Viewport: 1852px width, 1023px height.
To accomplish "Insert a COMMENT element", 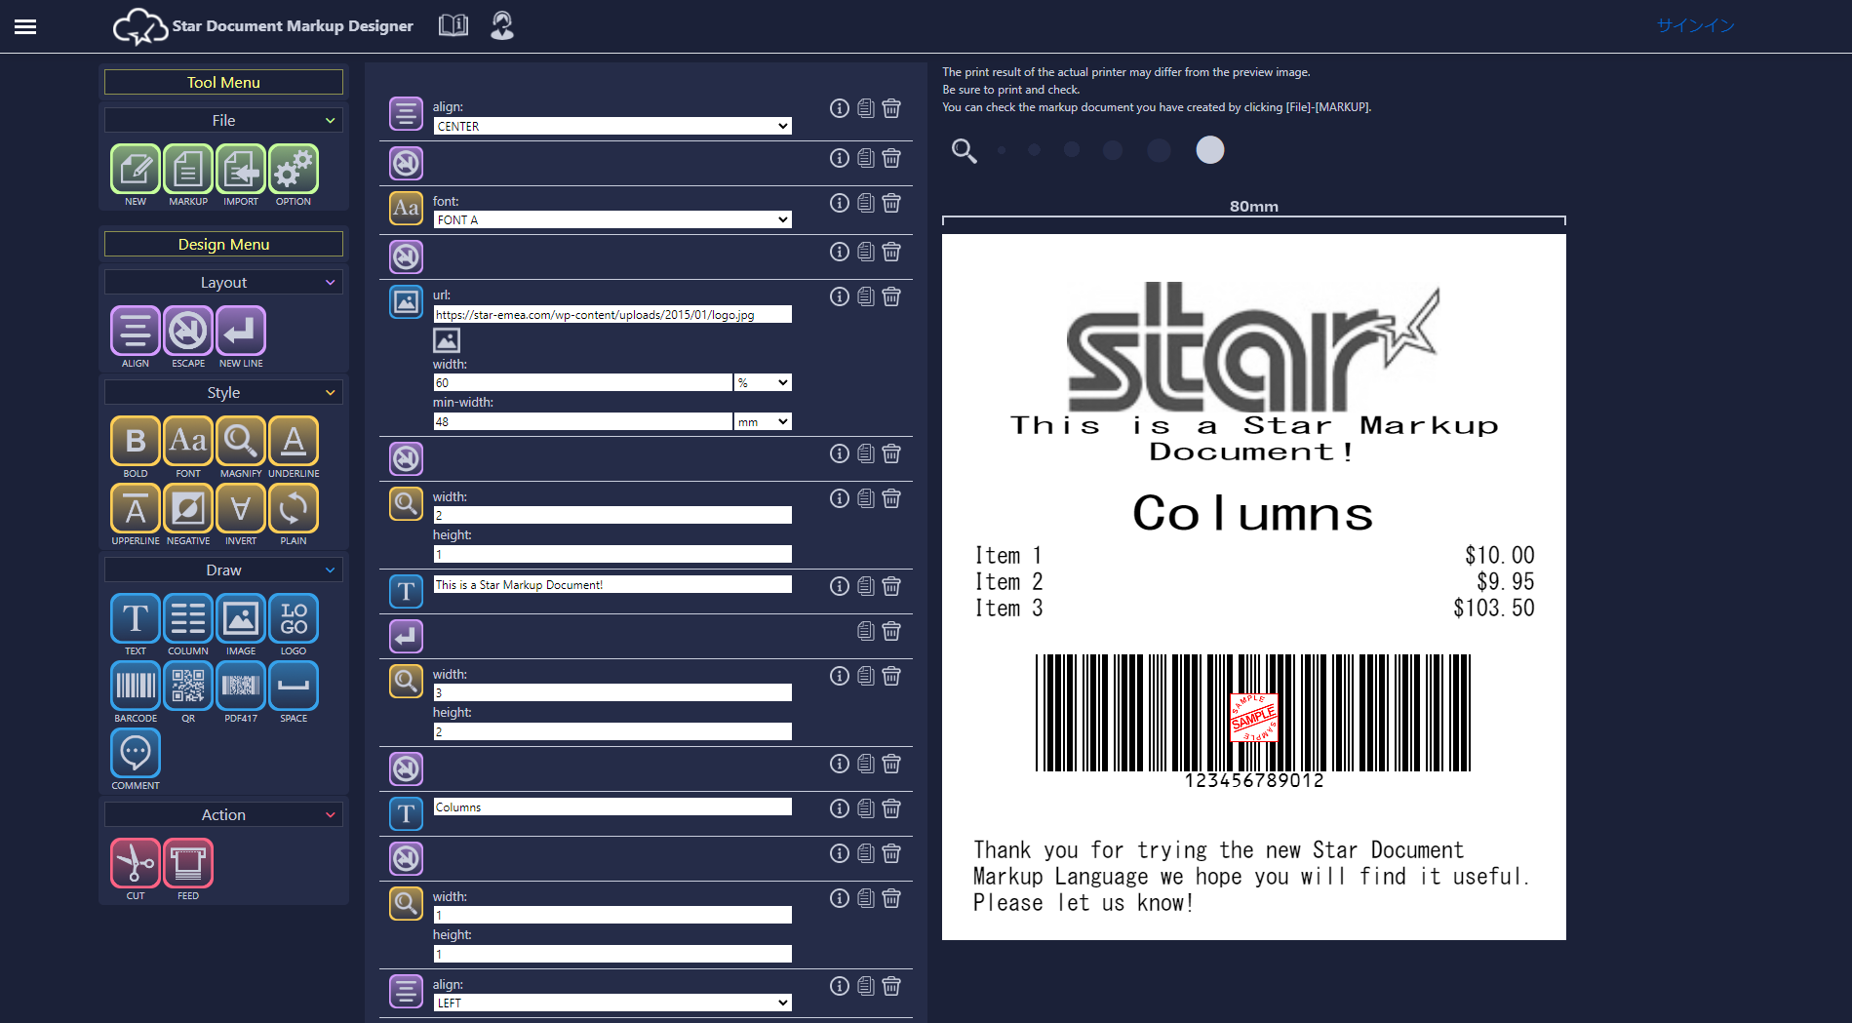I will coord(136,753).
